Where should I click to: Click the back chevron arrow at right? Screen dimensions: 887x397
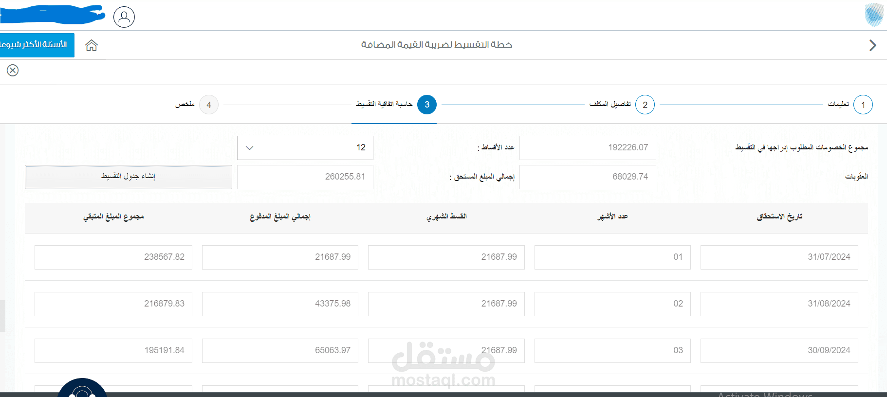[872, 45]
